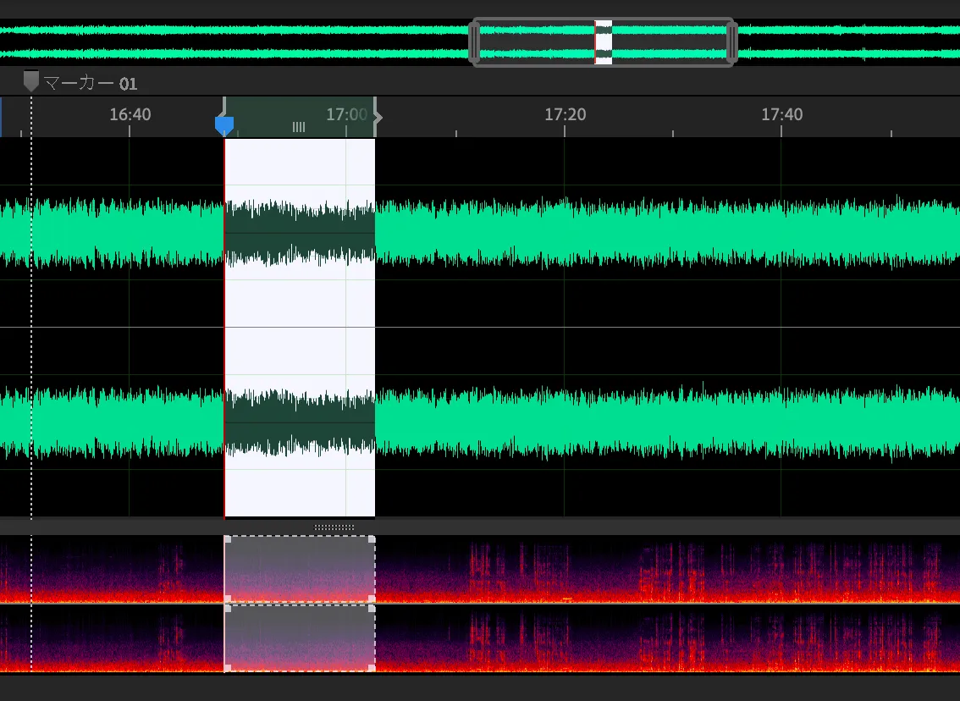
Task: Click the white selection inside the overview navigator
Action: (604, 41)
